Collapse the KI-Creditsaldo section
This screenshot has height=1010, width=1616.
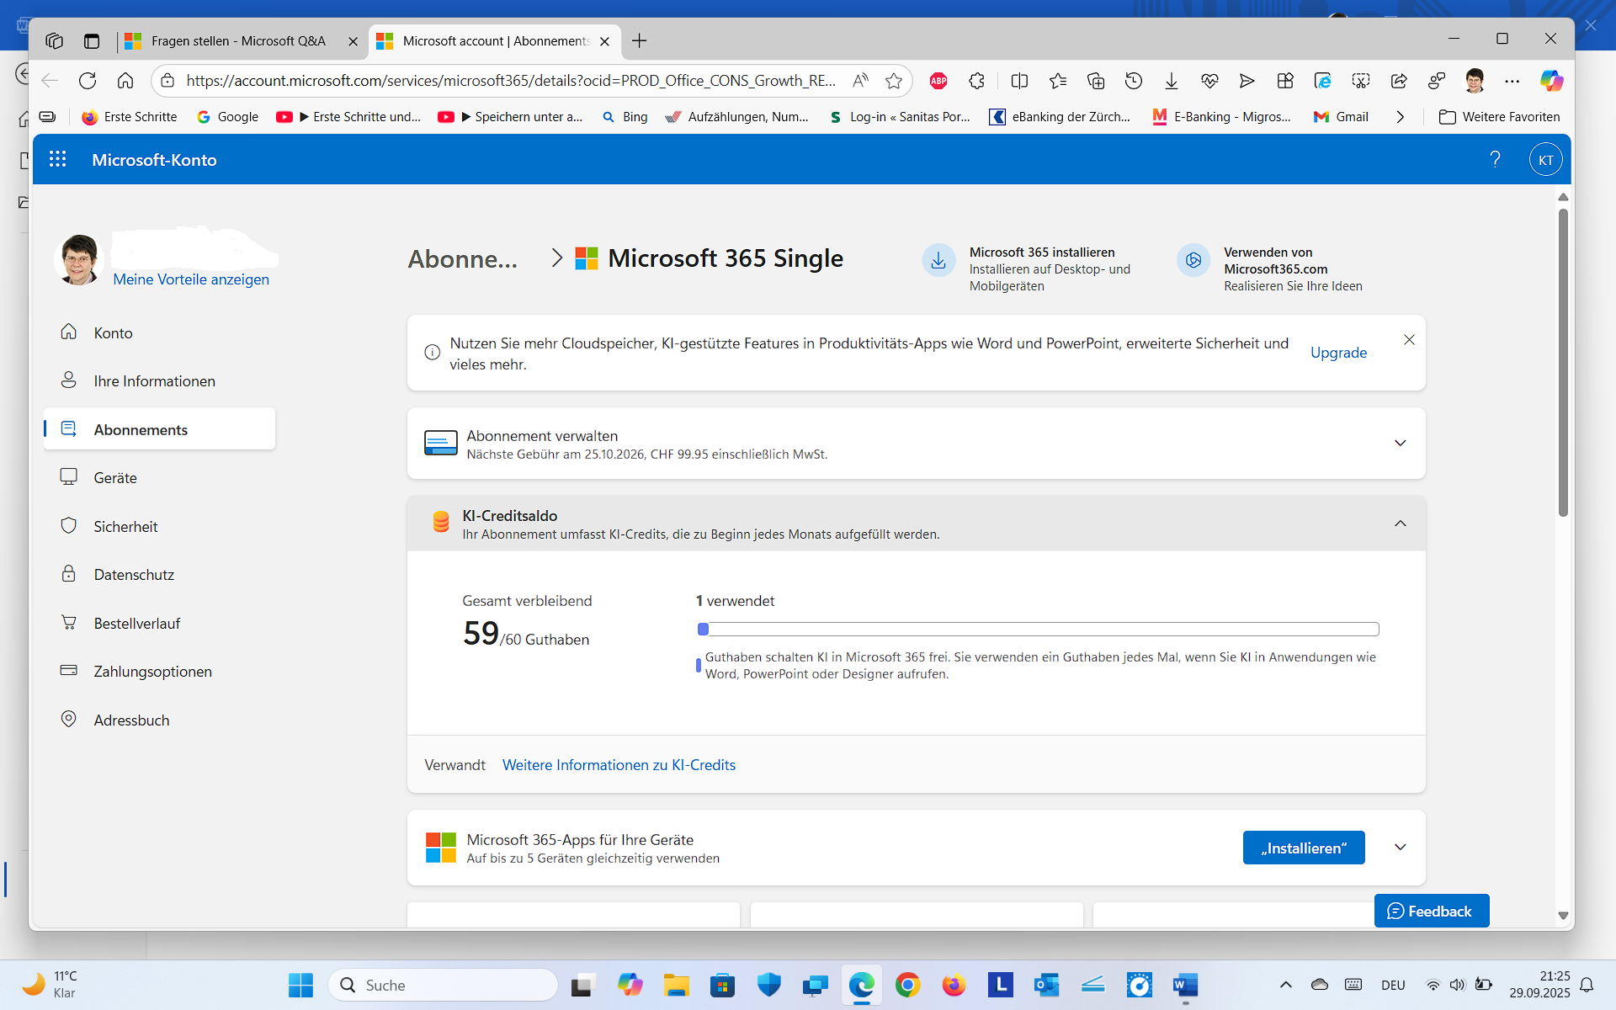click(x=1400, y=523)
